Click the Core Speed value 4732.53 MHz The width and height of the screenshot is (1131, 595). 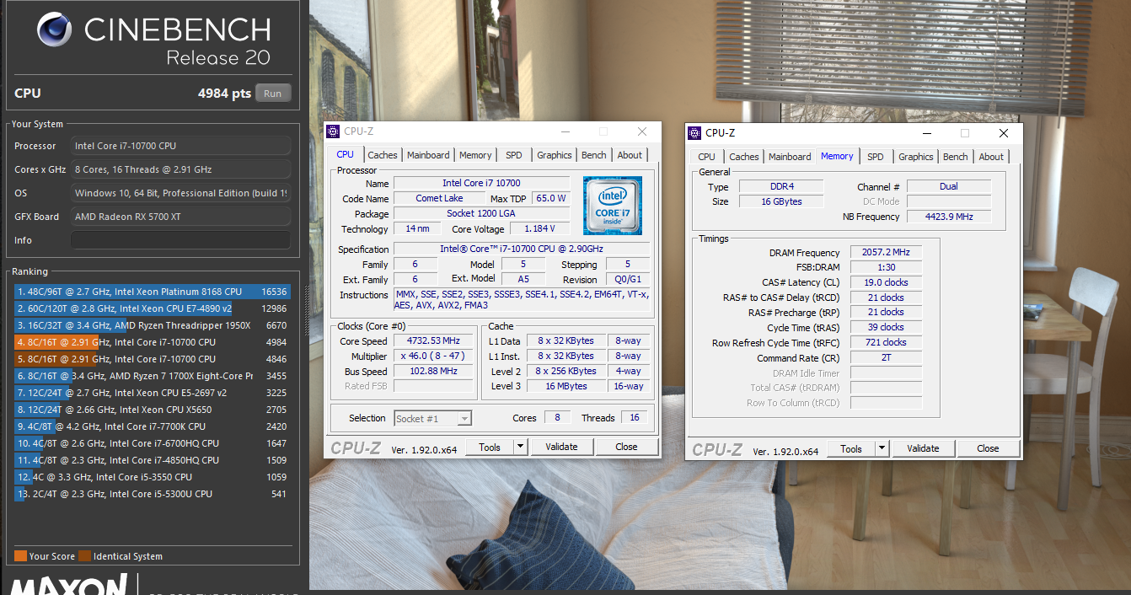[435, 341]
